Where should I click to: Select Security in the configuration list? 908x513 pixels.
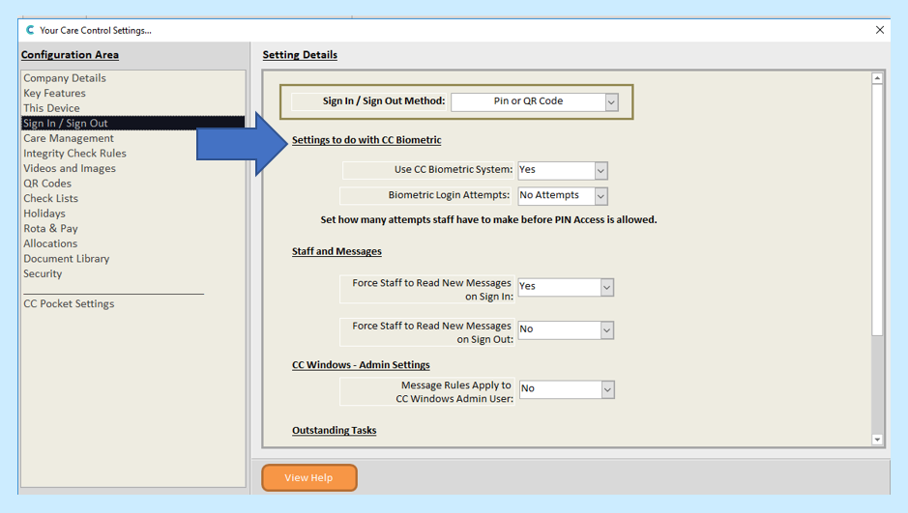43,273
